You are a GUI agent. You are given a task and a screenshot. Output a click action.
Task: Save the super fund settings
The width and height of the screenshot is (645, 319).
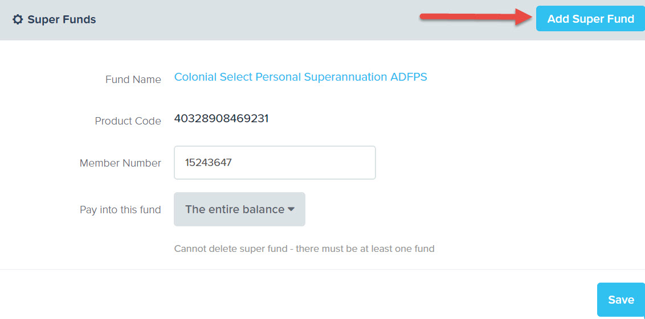pyautogui.click(x=620, y=300)
